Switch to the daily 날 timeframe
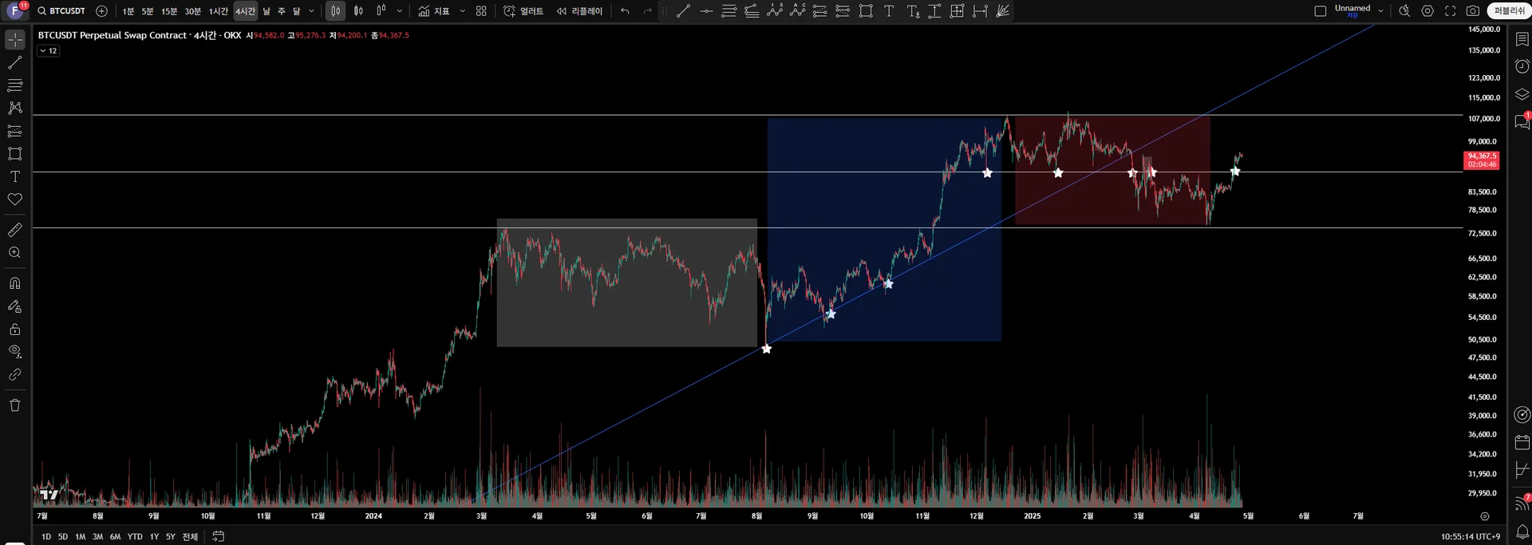The image size is (1532, 545). (x=267, y=11)
